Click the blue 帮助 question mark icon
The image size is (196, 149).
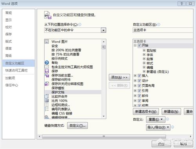[47, 63]
